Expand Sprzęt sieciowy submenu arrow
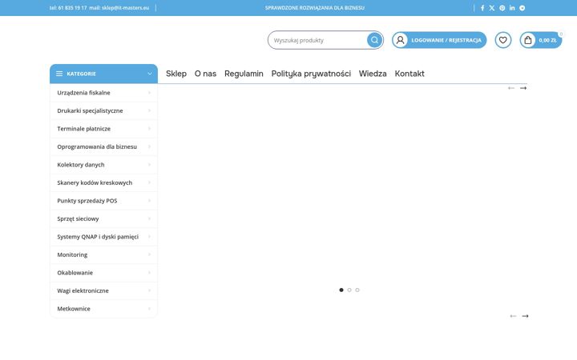The image size is (577, 360). point(149,218)
